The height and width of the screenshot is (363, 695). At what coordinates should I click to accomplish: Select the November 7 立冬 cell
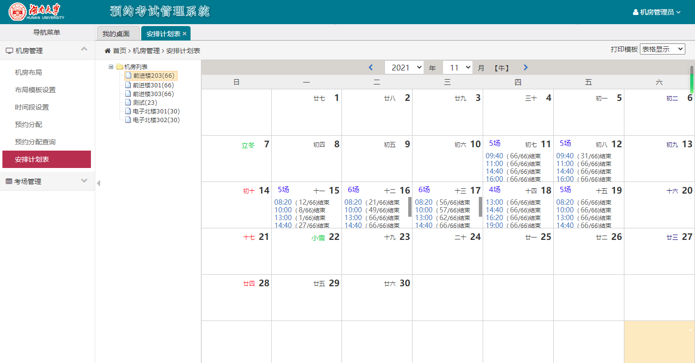(x=237, y=158)
